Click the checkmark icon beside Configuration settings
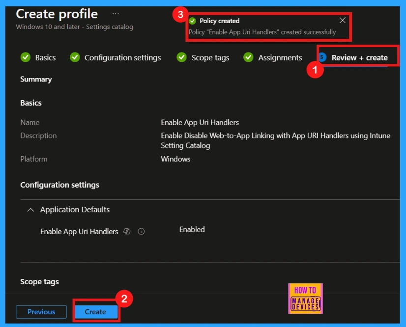Screen dimensions: 406x327 [x=75, y=57]
